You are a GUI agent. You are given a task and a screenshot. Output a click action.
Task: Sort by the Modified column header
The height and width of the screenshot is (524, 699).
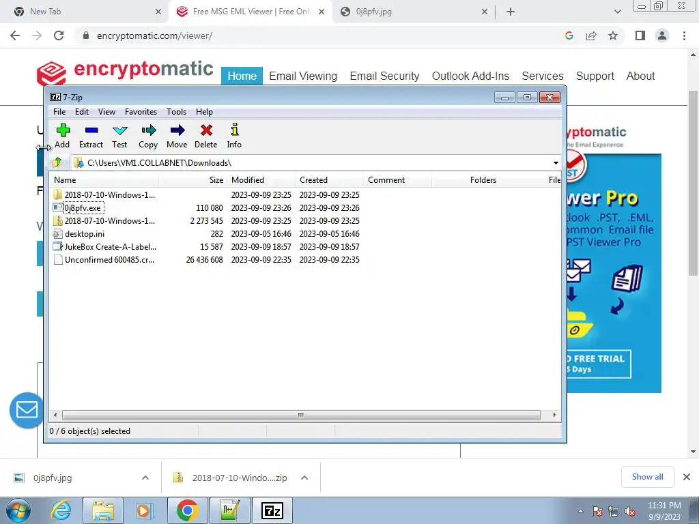261,180
